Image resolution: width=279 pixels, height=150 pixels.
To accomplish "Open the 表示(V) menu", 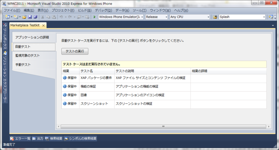I will (43, 10).
